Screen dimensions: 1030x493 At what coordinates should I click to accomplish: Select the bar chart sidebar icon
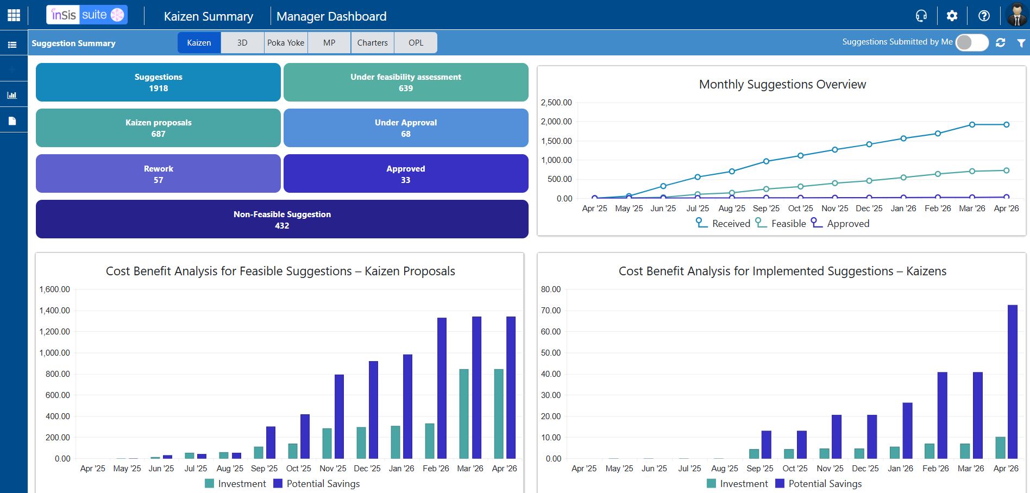point(12,95)
